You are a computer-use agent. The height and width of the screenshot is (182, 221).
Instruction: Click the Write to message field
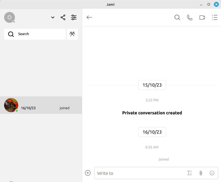coord(140,173)
